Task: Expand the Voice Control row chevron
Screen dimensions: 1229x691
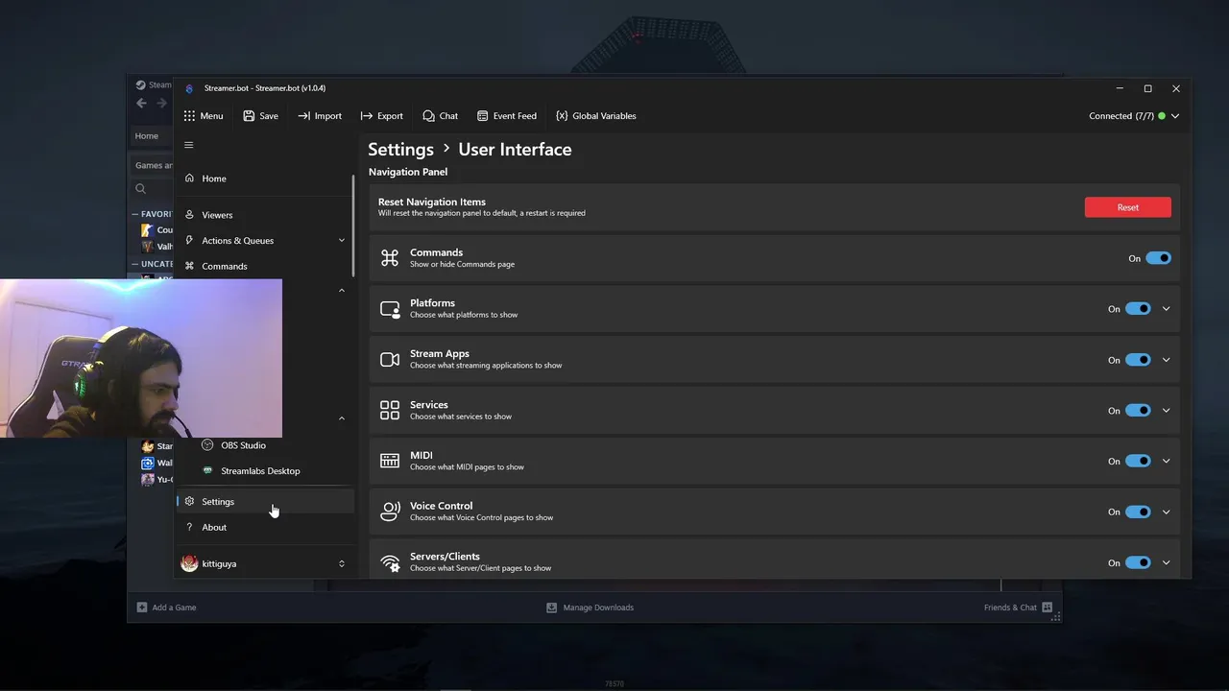Action: 1167,512
